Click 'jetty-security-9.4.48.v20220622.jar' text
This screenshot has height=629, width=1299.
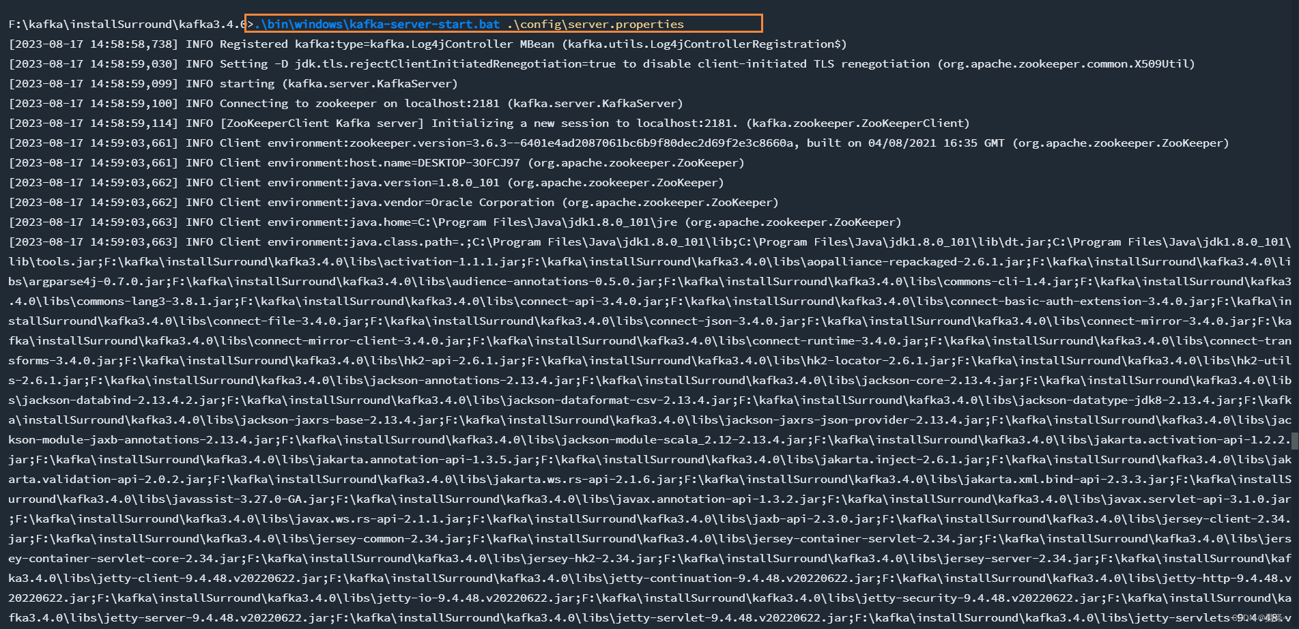(981, 598)
